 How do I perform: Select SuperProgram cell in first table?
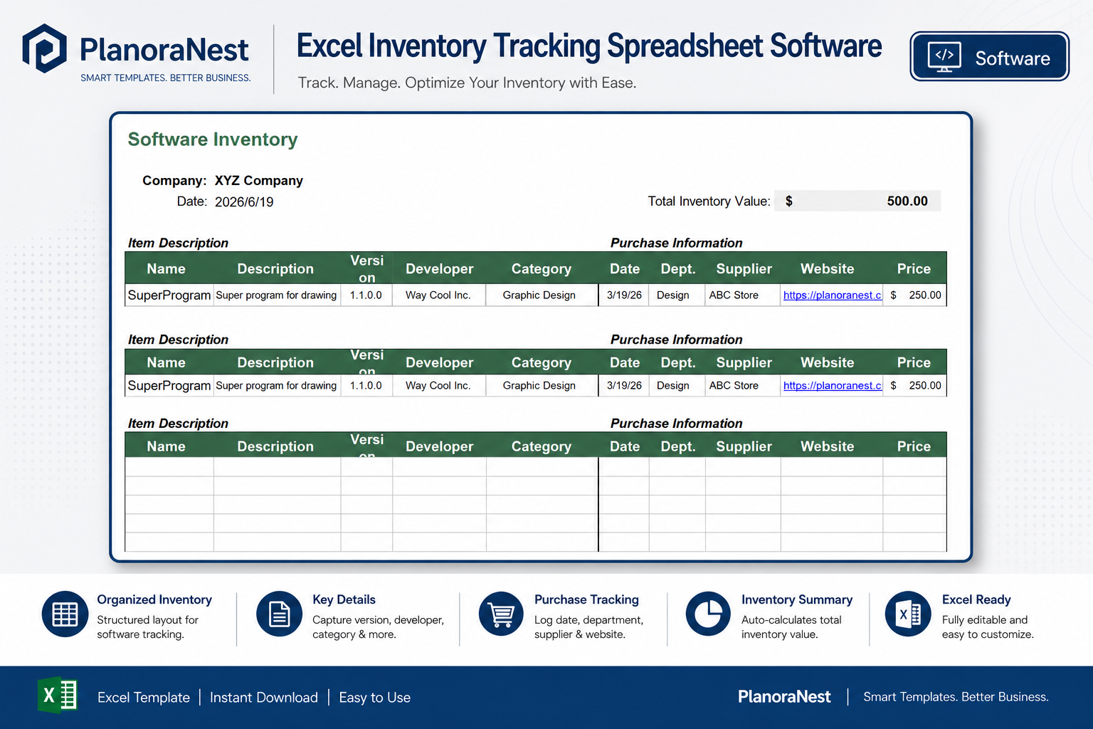pos(169,295)
